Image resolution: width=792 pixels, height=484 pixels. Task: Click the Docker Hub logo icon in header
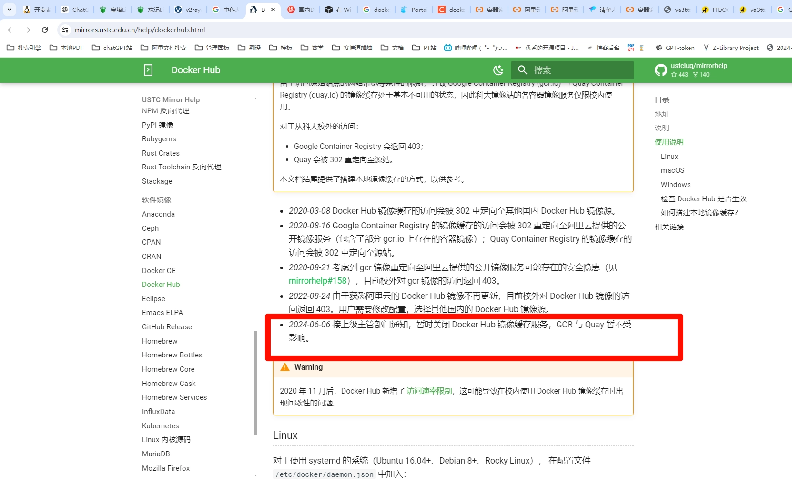pyautogui.click(x=148, y=70)
